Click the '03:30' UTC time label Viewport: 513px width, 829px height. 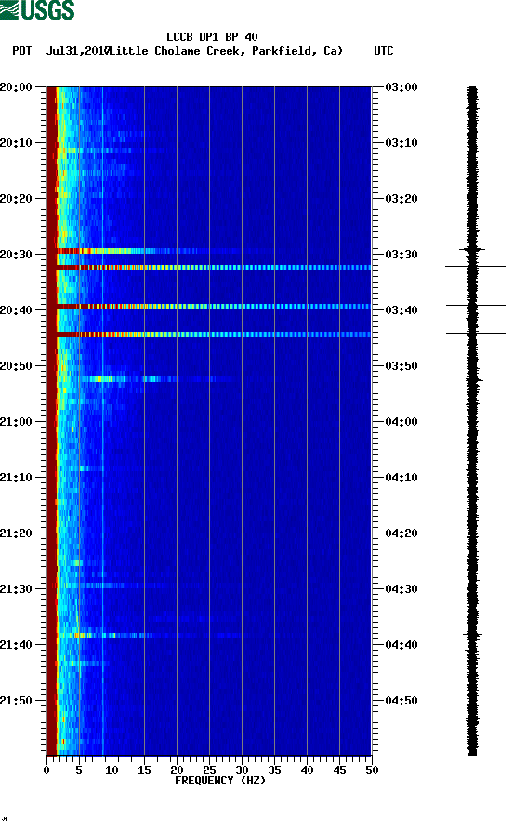[401, 255]
